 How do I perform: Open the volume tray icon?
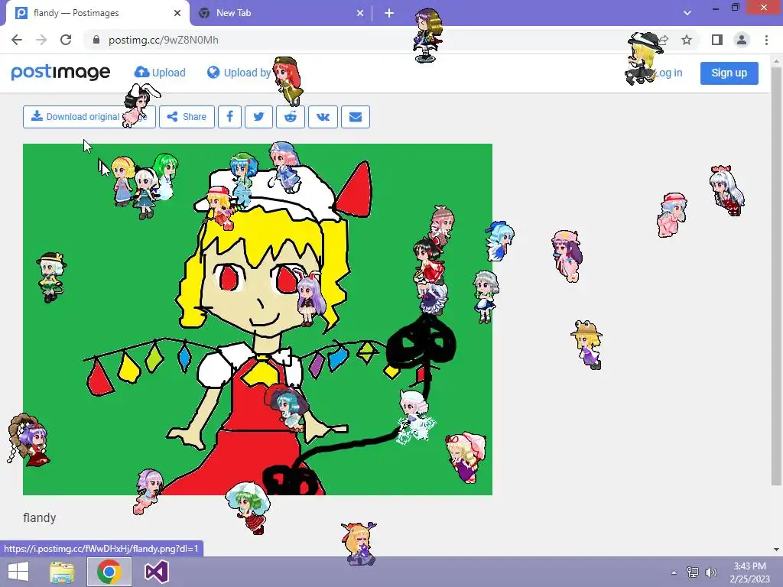(x=711, y=572)
